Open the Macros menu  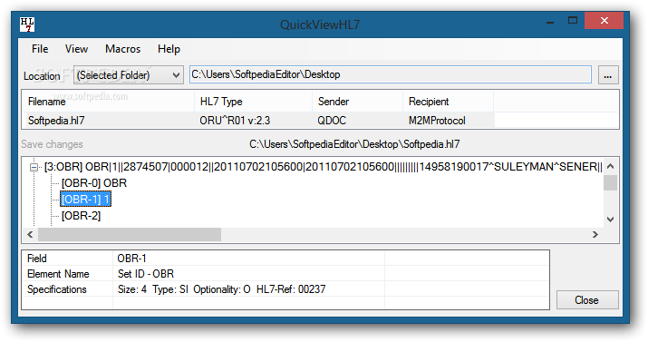point(122,49)
